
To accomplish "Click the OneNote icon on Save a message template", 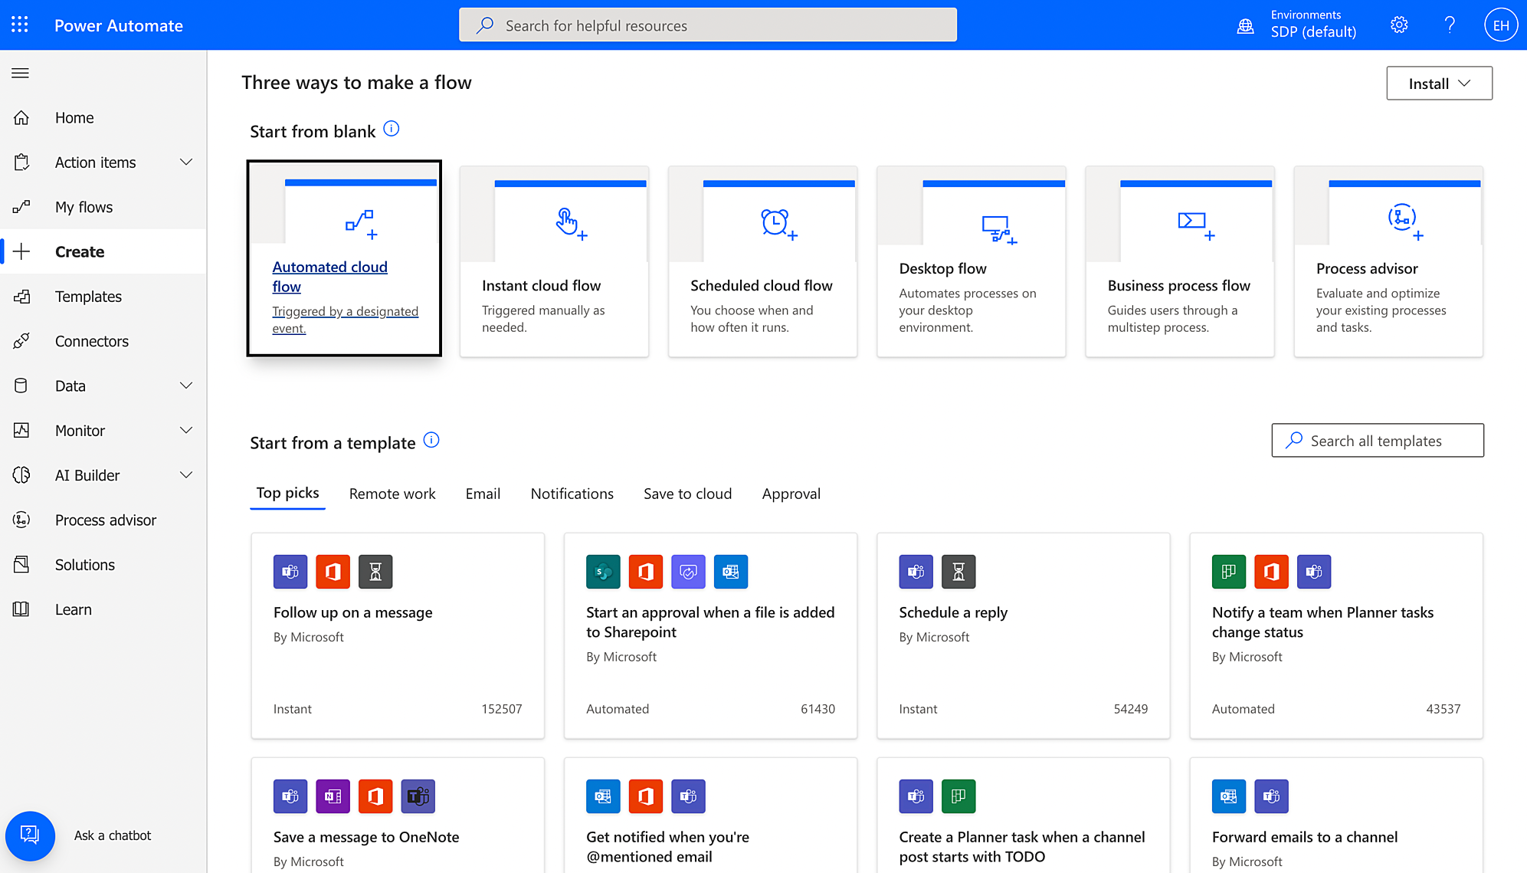I will 333,796.
